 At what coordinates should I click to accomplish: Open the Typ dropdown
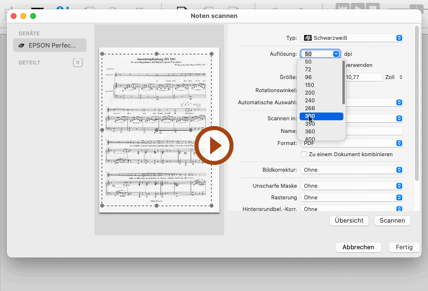352,38
